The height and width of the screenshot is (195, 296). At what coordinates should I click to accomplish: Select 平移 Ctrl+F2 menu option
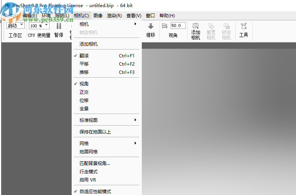[x=107, y=64]
